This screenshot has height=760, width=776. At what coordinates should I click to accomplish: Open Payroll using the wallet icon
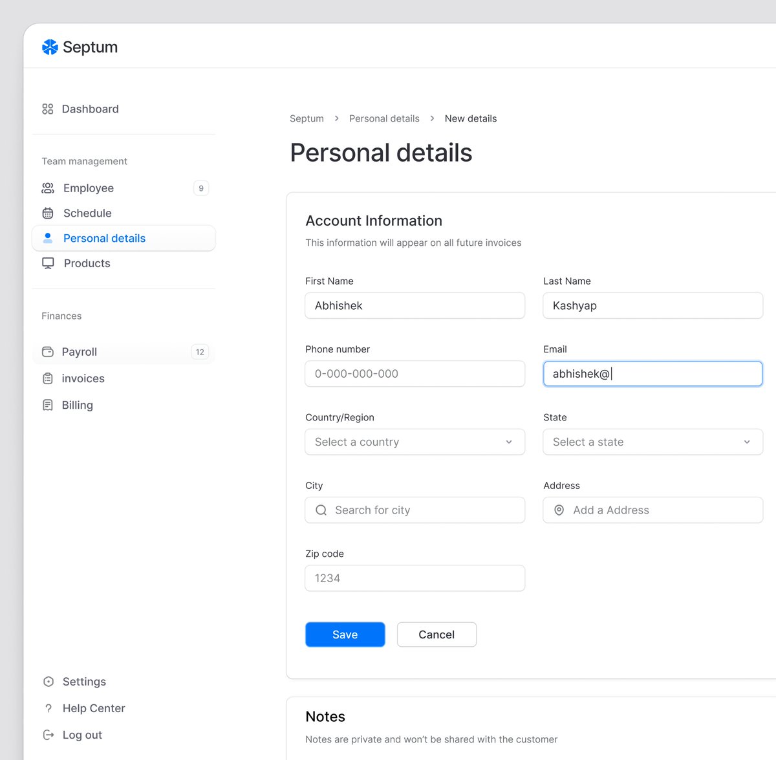[47, 351]
